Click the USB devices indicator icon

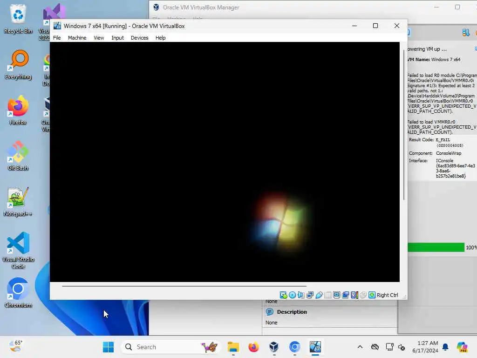(319, 295)
